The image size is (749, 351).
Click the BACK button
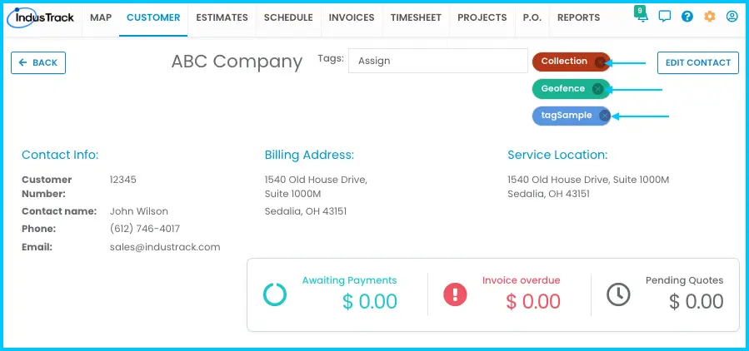point(38,62)
